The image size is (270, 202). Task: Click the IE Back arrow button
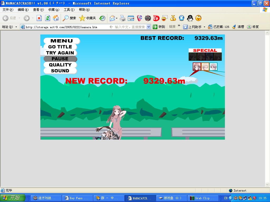coord(6,18)
